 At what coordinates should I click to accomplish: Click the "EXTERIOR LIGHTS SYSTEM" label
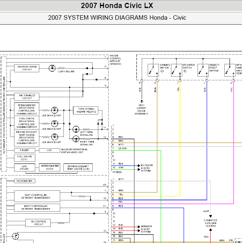(x=147, y=168)
